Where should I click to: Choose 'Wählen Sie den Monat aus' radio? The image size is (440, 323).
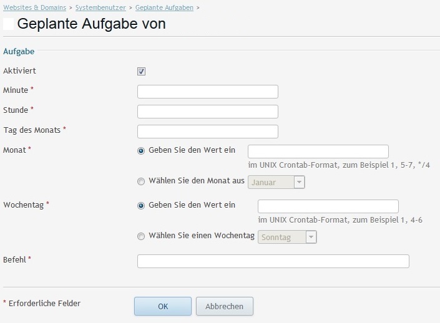141,181
